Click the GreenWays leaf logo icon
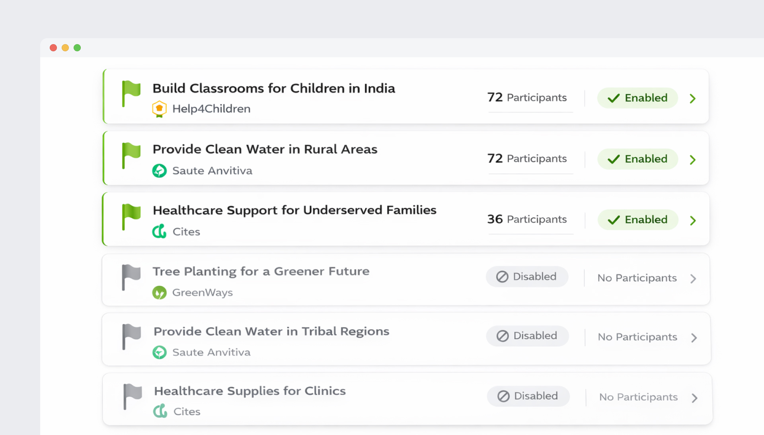Screen dimensions: 764x435 tap(159, 293)
